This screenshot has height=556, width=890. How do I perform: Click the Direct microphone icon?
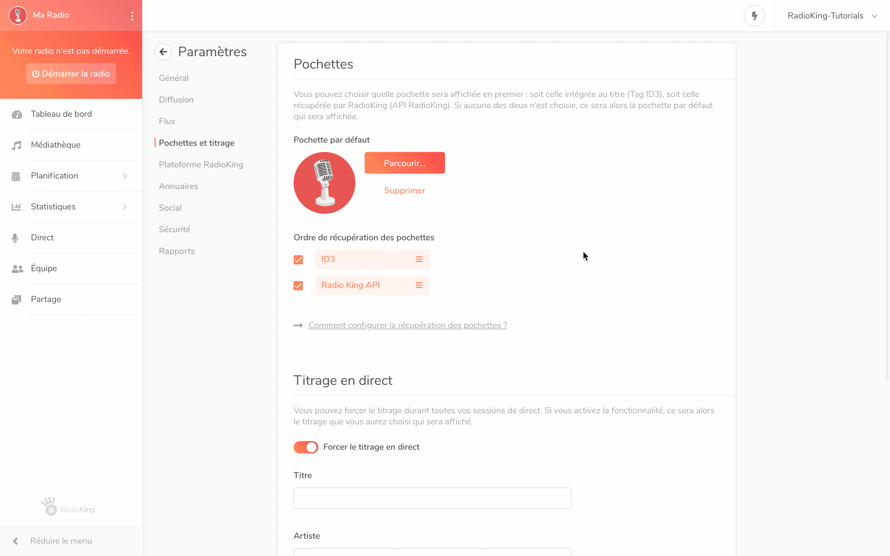pos(15,238)
